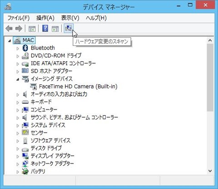218x189 pixels.
Task: Click the sound, video, game controller icon
Action: [25, 118]
